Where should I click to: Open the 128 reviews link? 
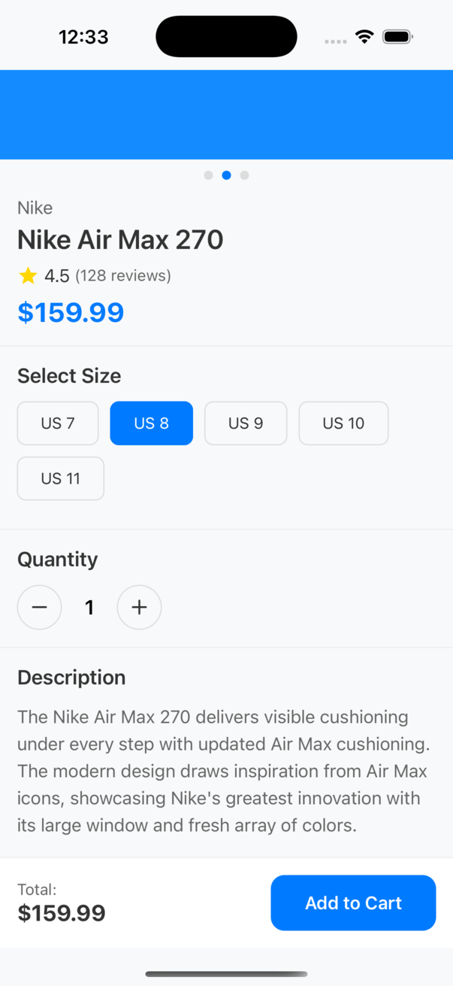(x=123, y=276)
